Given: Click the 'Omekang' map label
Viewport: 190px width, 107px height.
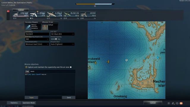Looking at the screenshot, I should (120, 96).
